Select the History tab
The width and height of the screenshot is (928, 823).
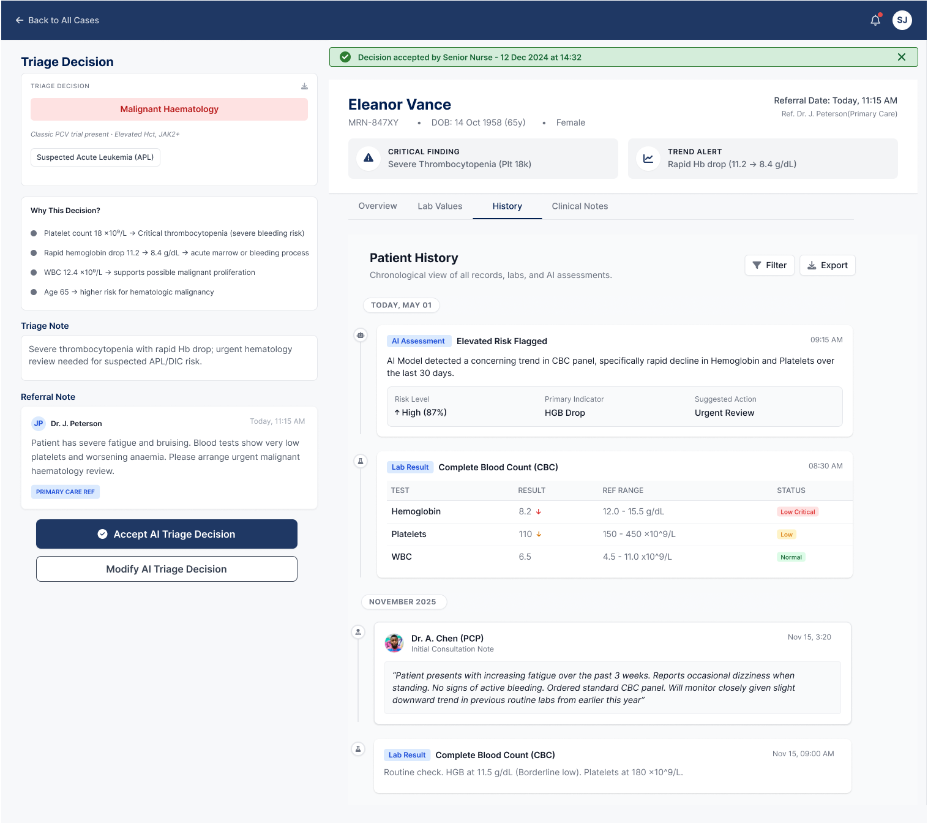507,206
